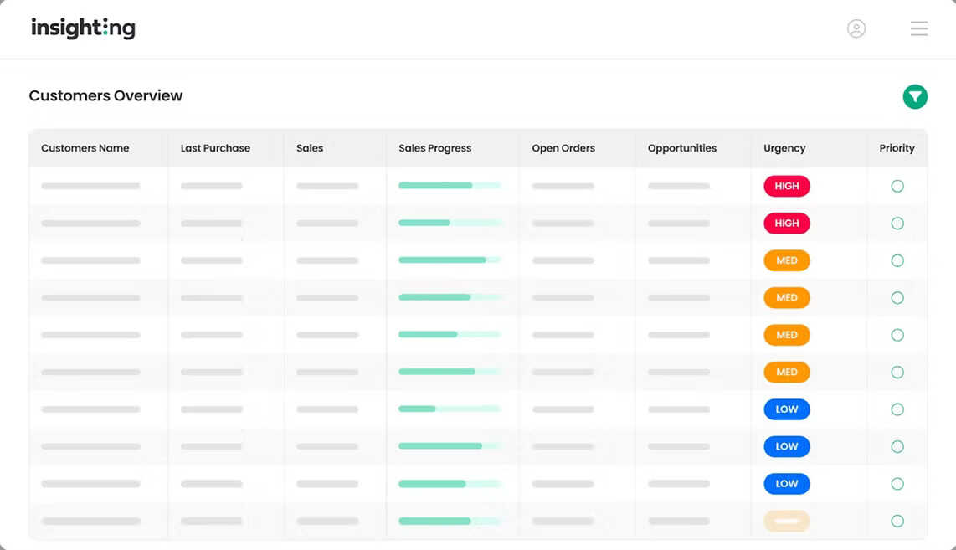Click the Opportunities column header
The height and width of the screenshot is (550, 956).
point(682,148)
